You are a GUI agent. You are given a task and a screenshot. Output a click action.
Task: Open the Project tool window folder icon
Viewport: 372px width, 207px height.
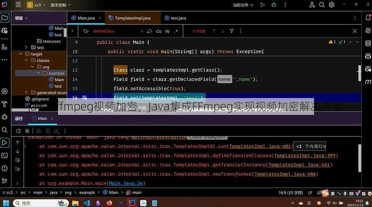(5, 17)
